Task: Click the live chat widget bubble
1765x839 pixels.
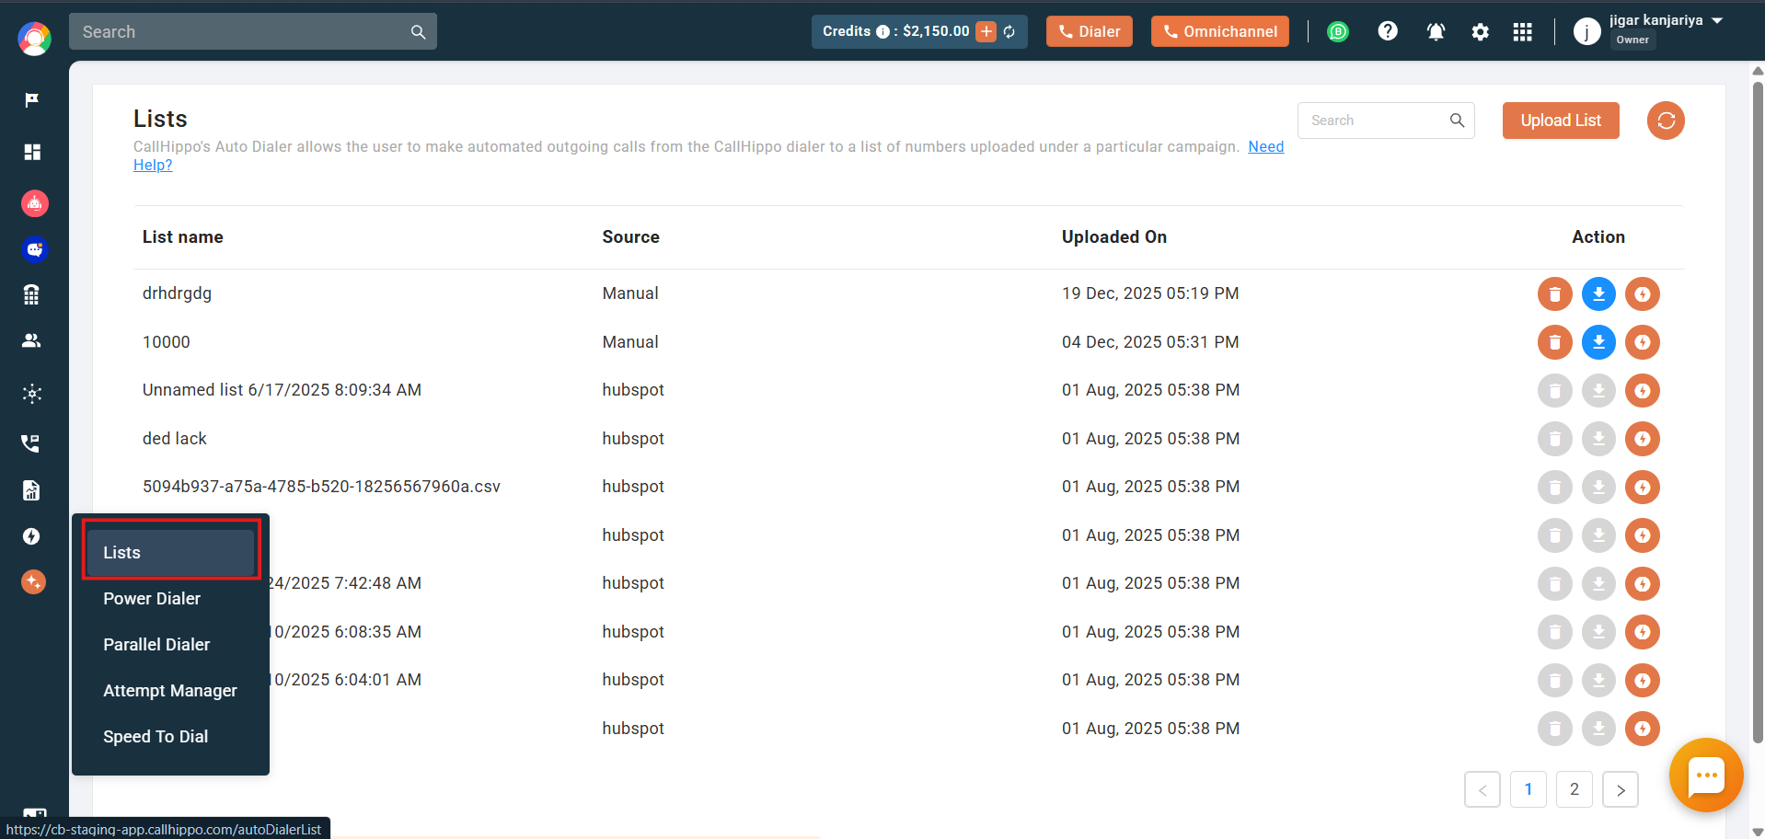Action: pyautogui.click(x=1706, y=775)
